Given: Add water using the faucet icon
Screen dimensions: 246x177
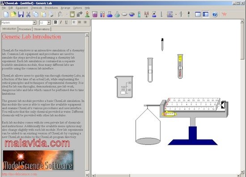Looking at the screenshot, I should pos(60,14).
